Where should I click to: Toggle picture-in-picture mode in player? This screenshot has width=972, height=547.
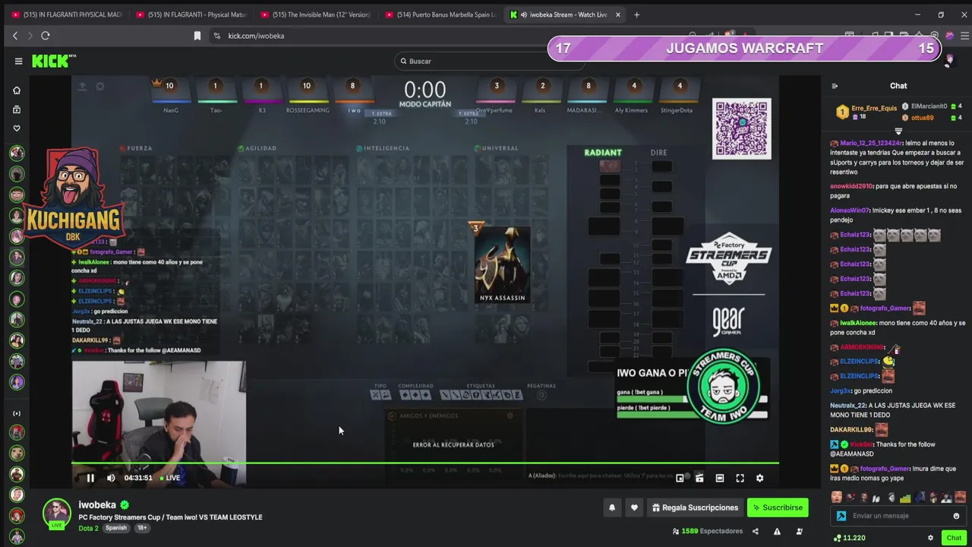680,478
